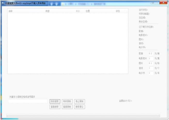This screenshot has width=169, height=120.
Task: Click the 特快搜索 button
Action: (55, 101)
